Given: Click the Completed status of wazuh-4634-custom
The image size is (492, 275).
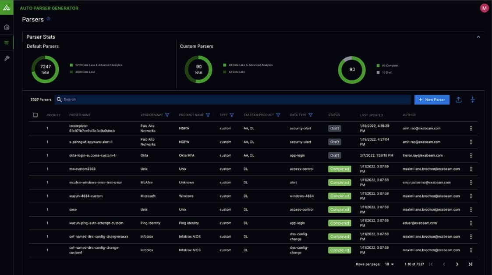Looking at the screenshot, I should [340, 196].
